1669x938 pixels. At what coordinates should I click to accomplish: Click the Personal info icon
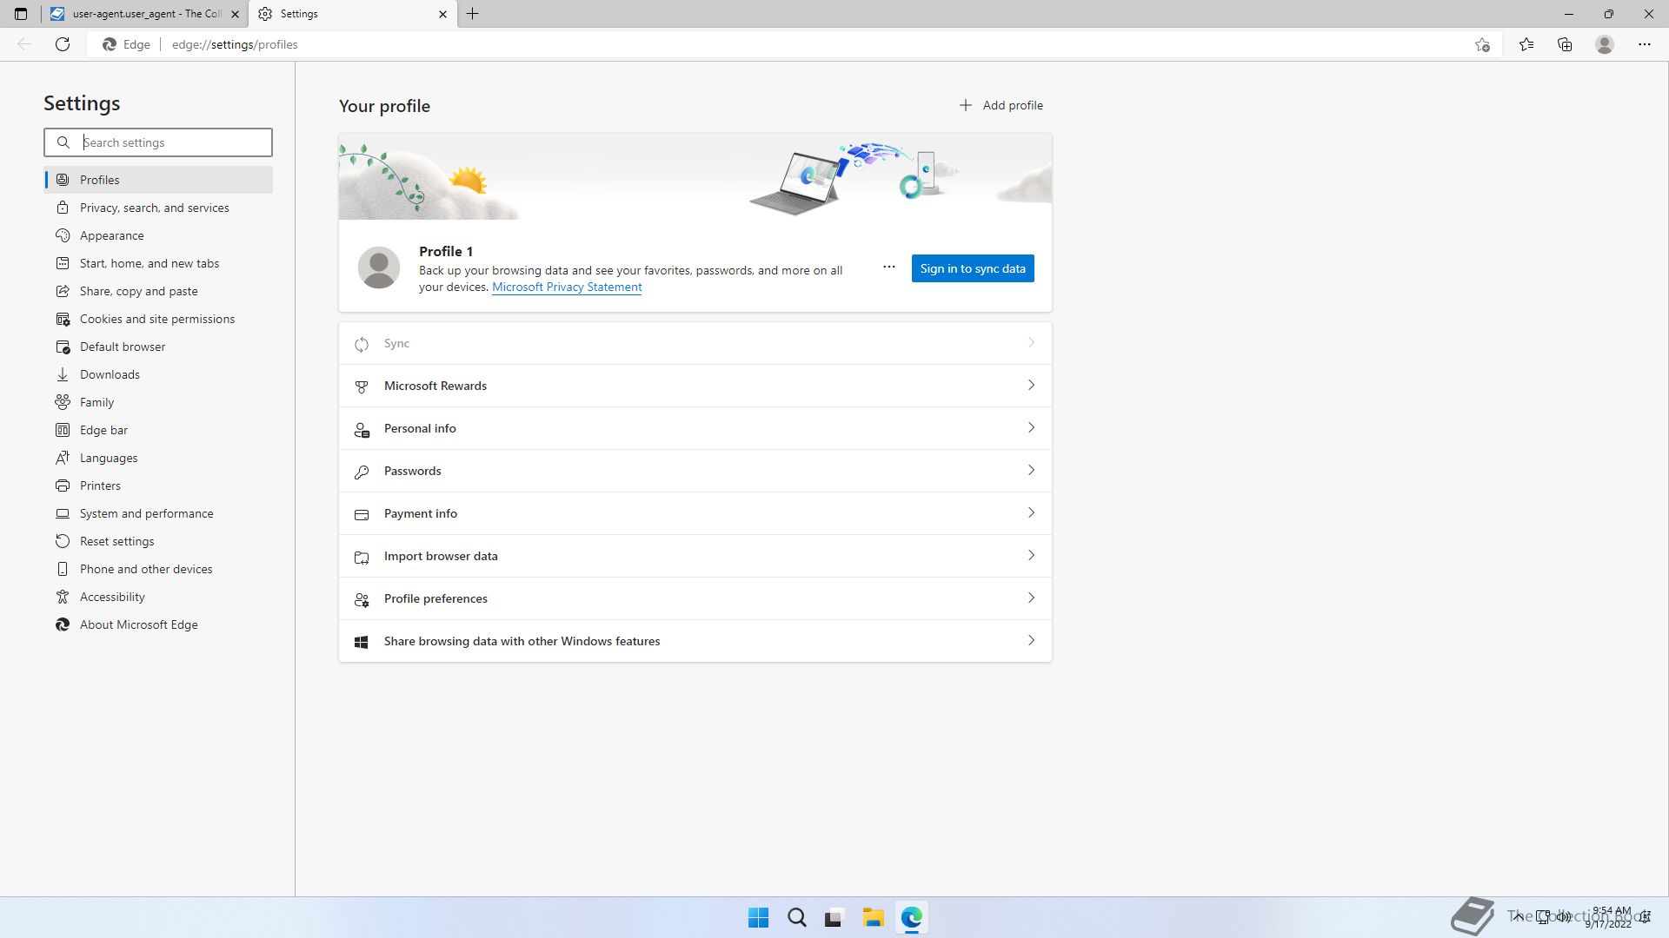click(x=362, y=429)
